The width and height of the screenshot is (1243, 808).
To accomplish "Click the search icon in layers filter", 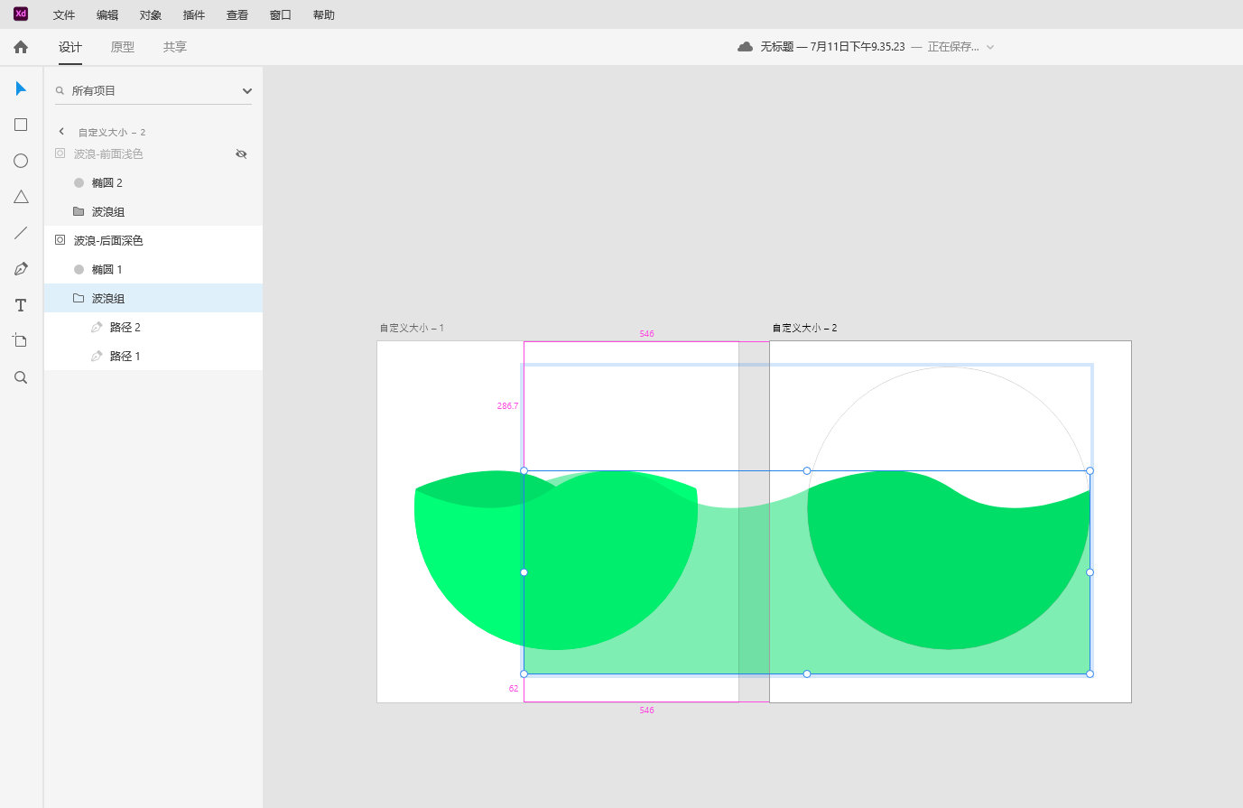I will point(60,90).
